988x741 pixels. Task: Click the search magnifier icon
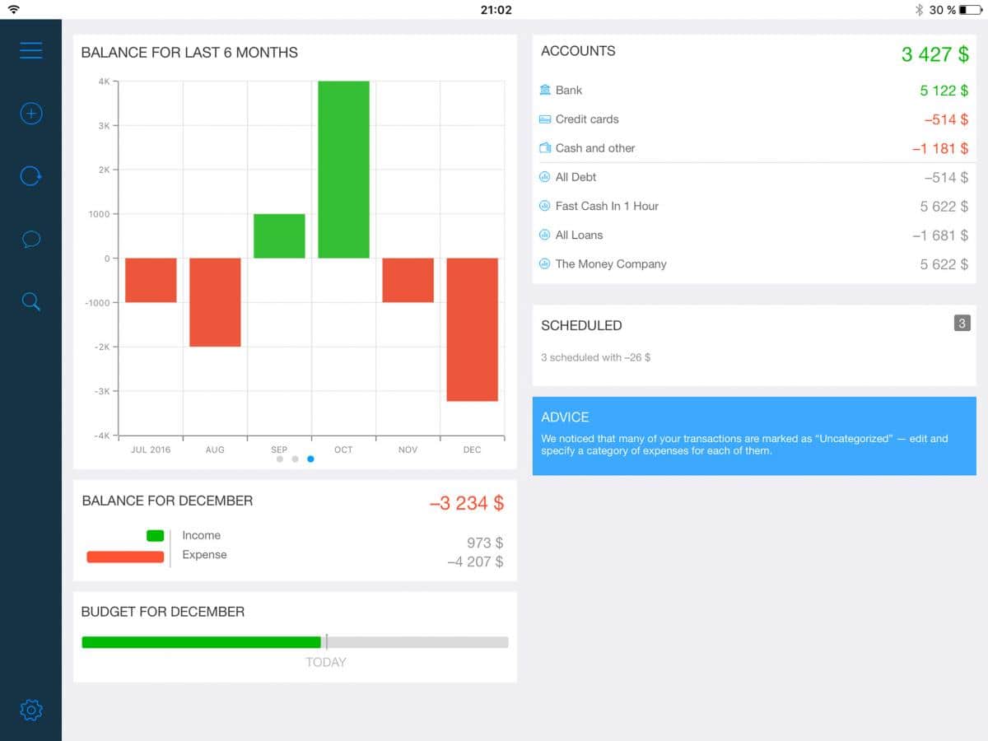(x=30, y=302)
